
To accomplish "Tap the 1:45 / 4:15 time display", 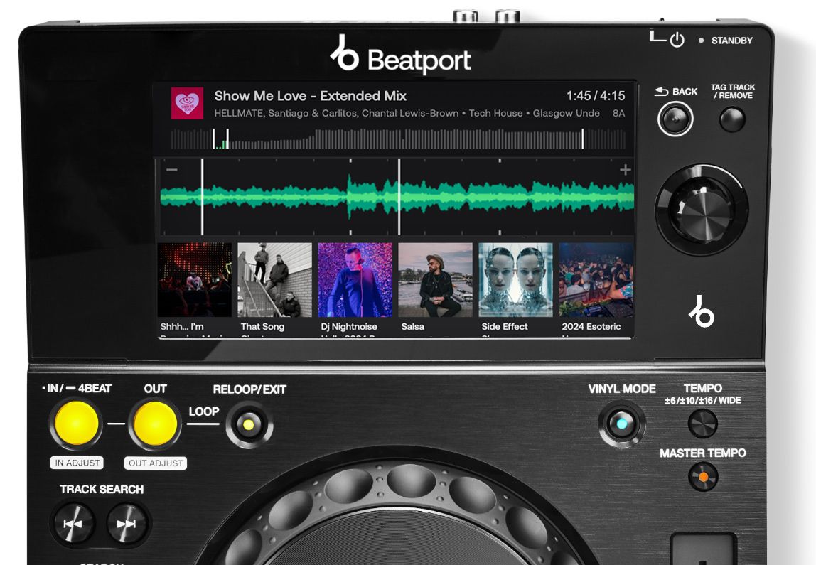I will (x=596, y=96).
